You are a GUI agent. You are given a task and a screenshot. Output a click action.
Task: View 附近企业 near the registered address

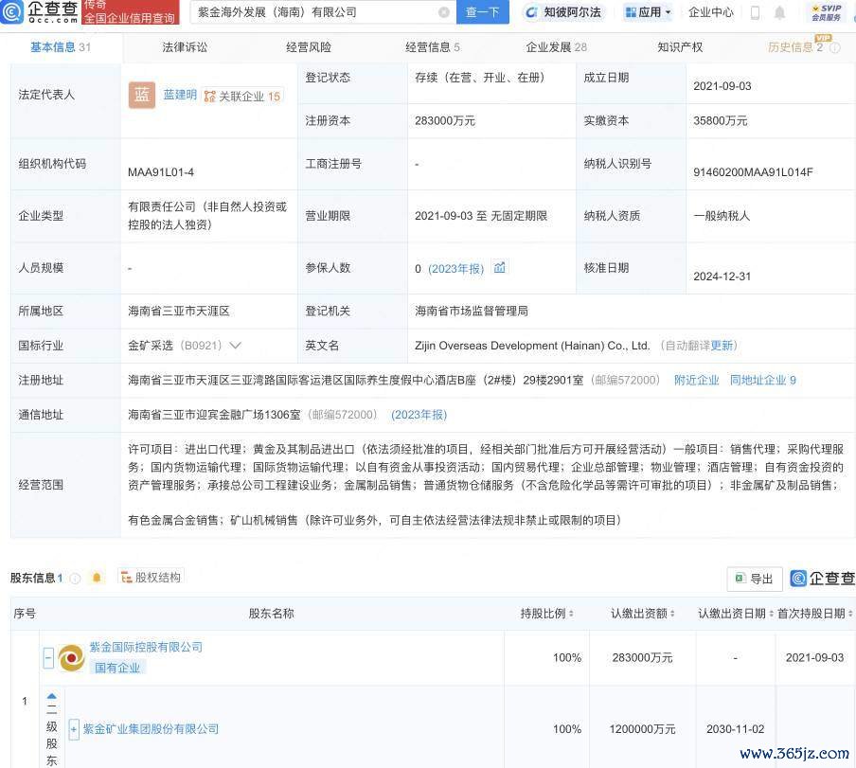coord(697,380)
